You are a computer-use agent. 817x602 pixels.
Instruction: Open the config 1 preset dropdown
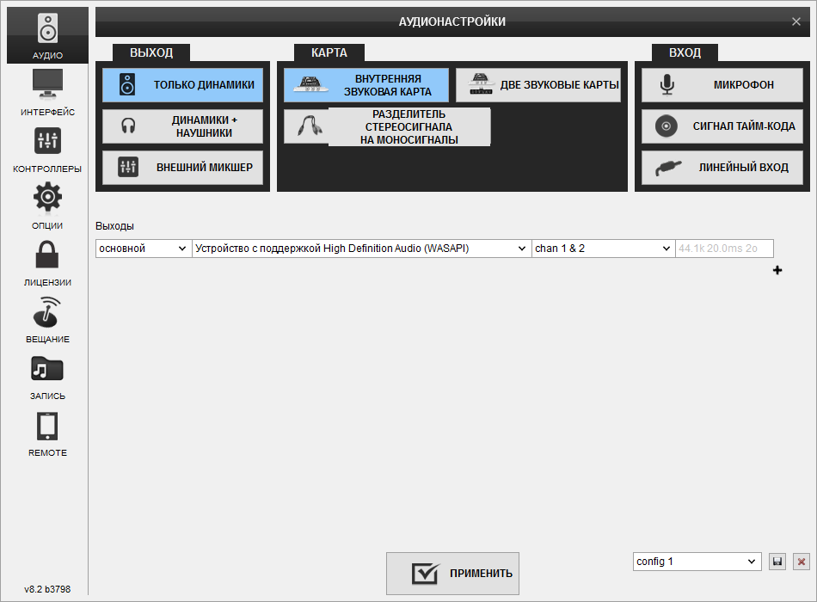click(697, 562)
